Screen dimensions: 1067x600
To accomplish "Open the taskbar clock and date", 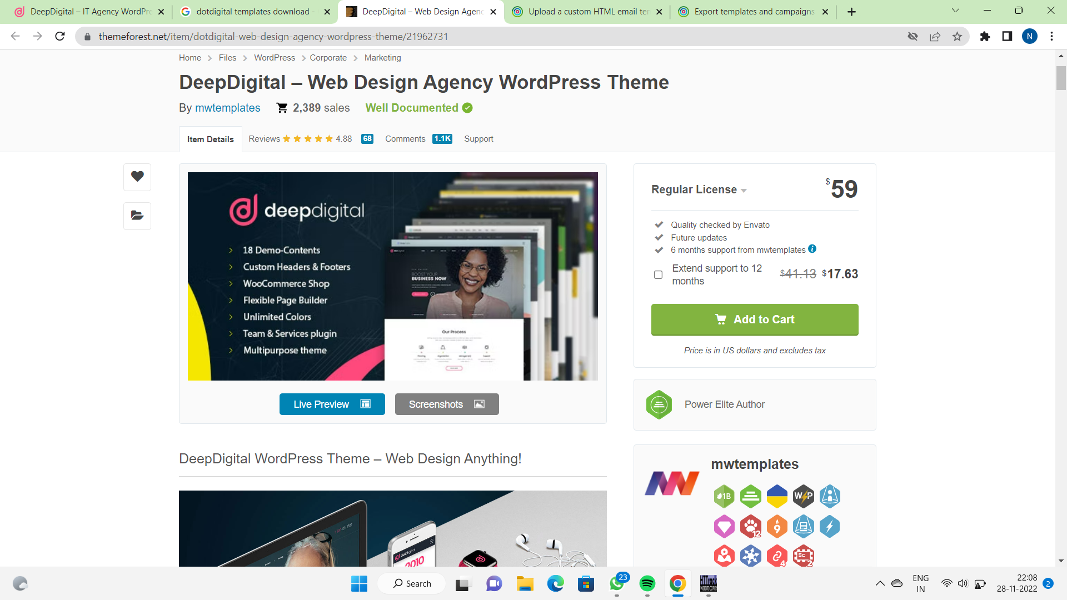I will tap(1016, 583).
